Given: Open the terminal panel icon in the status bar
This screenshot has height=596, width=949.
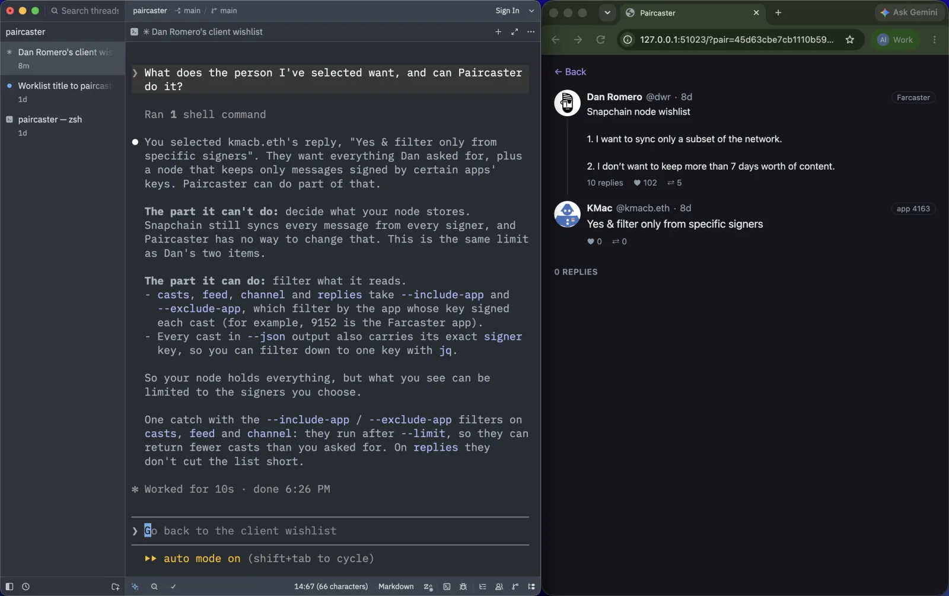Looking at the screenshot, I should [447, 587].
